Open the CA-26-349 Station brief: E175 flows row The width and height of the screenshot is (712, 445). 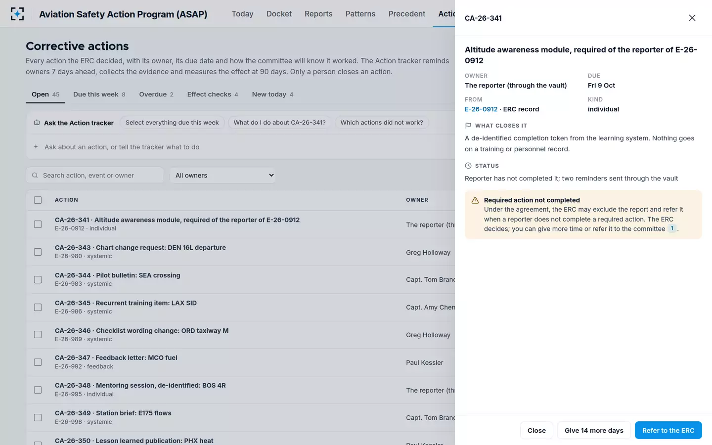tap(240, 418)
